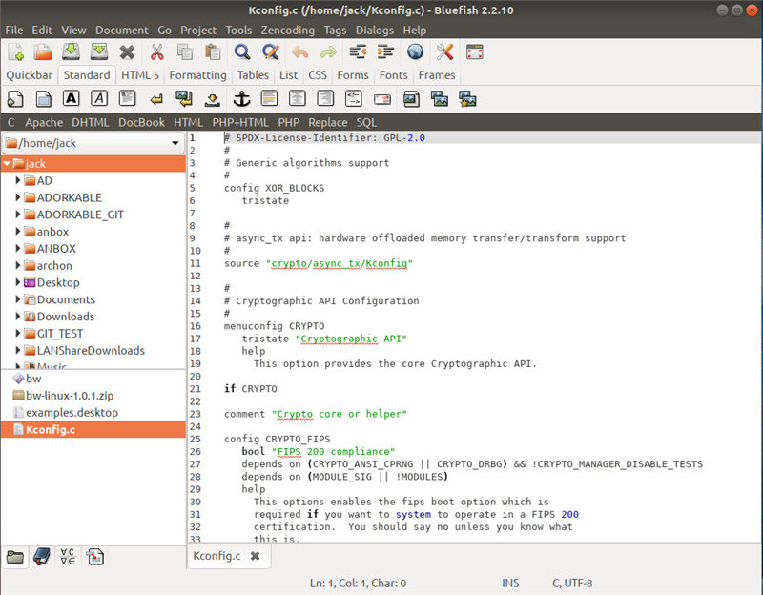Click the Save As icon
The width and height of the screenshot is (763, 595).
pos(99,51)
